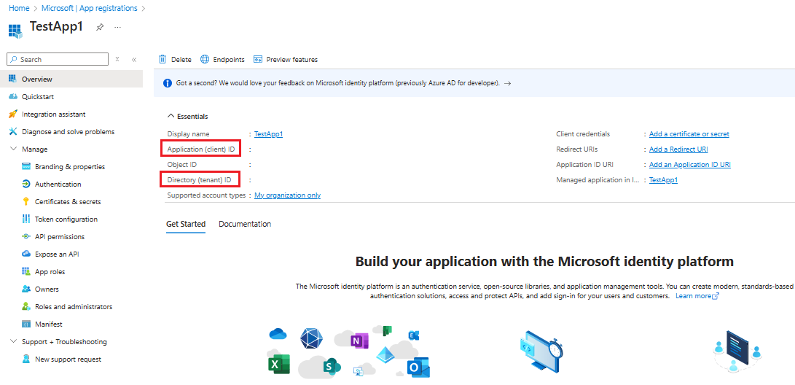
Task: Collapse the Manage section
Action: (x=13, y=149)
